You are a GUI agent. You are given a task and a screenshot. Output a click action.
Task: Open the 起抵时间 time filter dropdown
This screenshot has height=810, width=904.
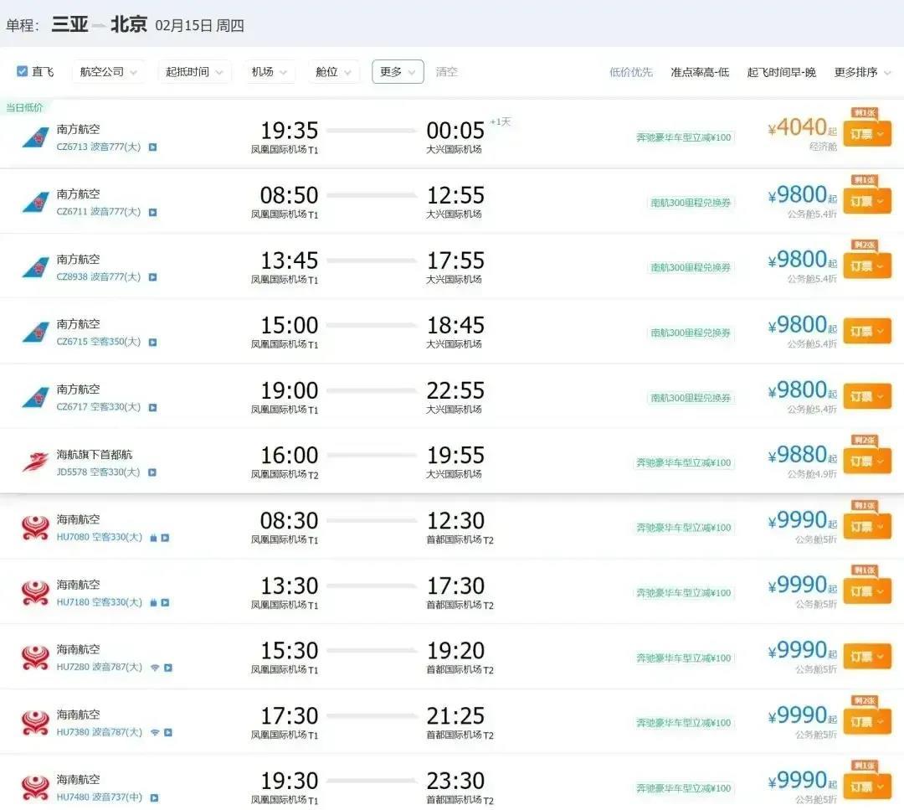(194, 71)
